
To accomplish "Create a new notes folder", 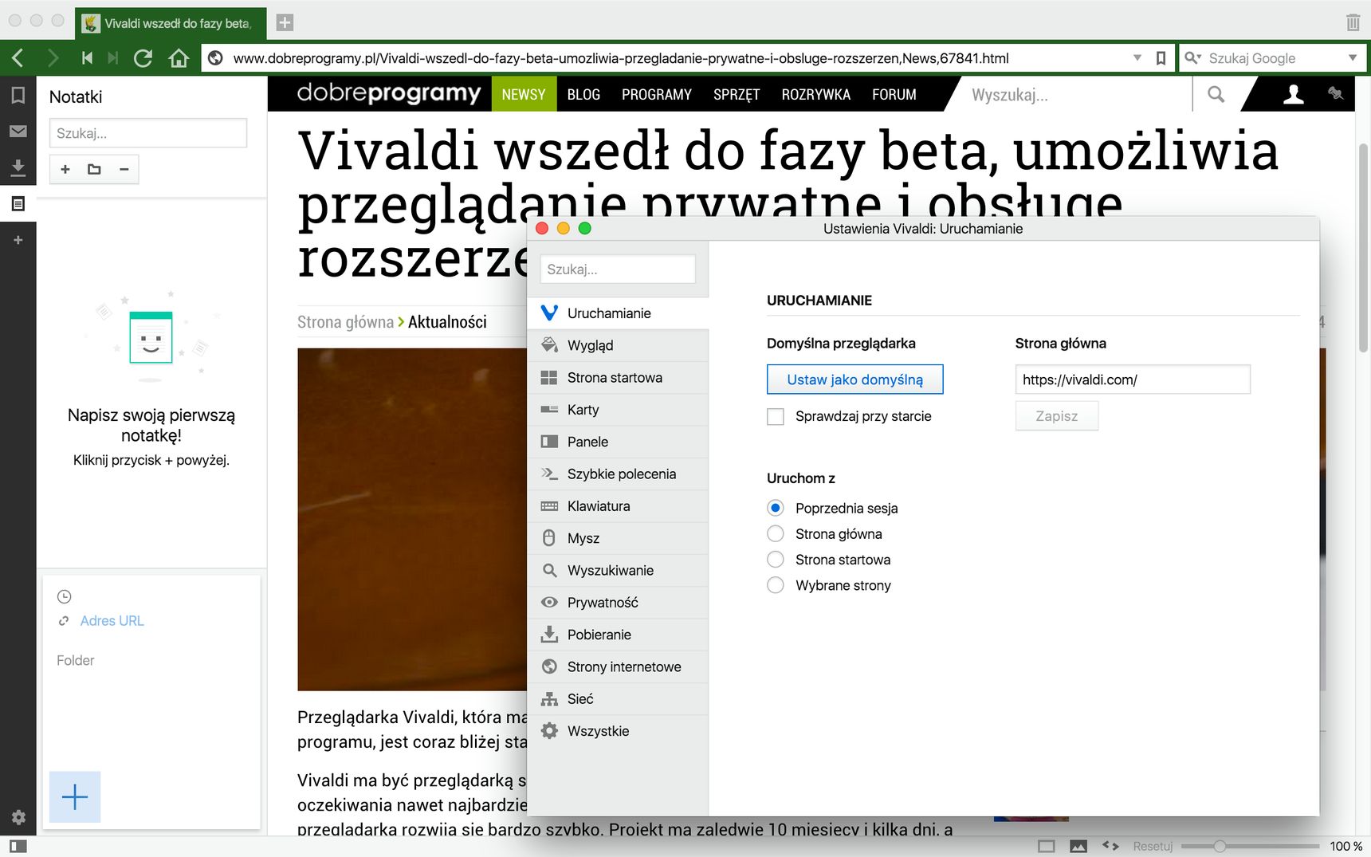I will [94, 169].
